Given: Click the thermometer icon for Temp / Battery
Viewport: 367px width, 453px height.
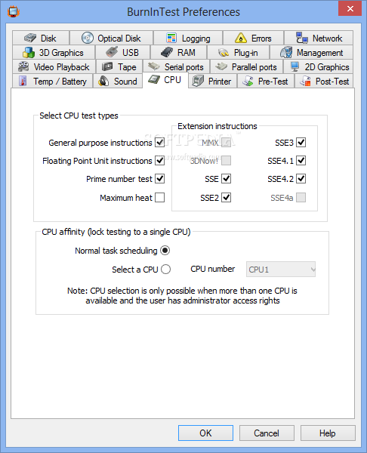Looking at the screenshot, I should click(x=23, y=81).
